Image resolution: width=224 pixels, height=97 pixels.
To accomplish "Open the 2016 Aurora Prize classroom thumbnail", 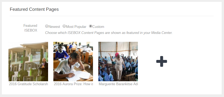I will pos(73,62).
